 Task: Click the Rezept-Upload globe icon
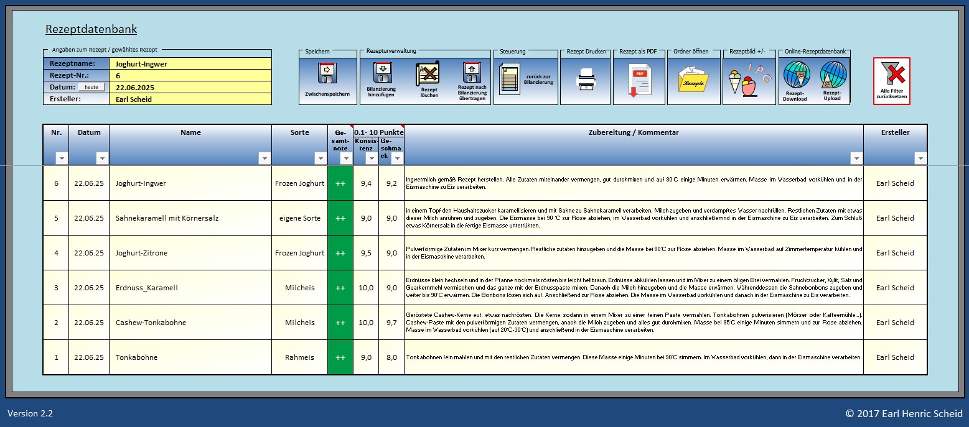coord(833,76)
